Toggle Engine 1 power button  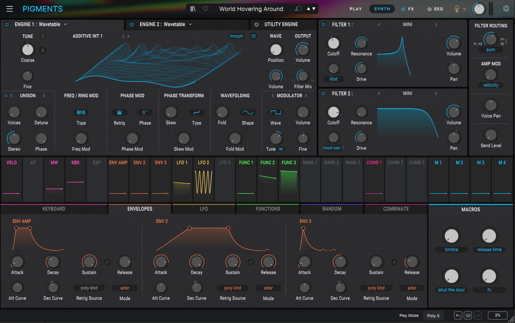click(x=7, y=24)
